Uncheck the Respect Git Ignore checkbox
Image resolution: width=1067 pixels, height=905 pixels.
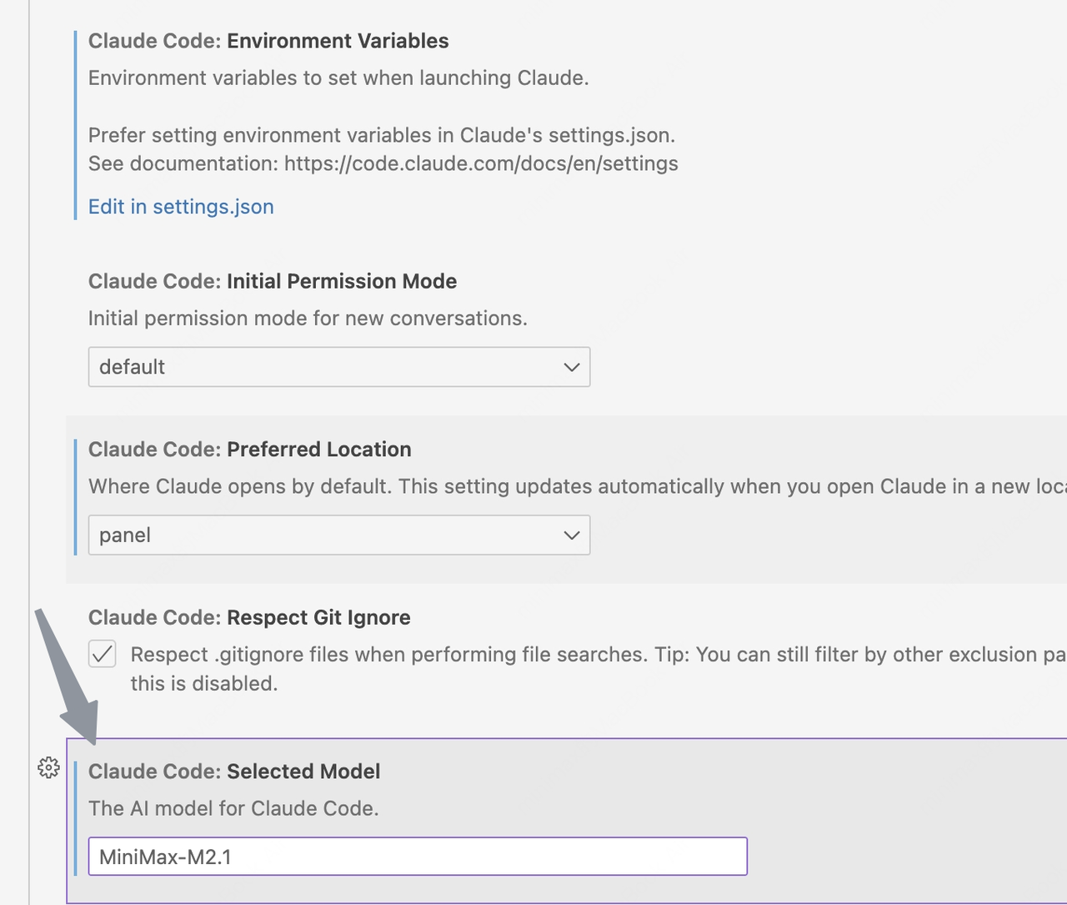[x=103, y=655]
